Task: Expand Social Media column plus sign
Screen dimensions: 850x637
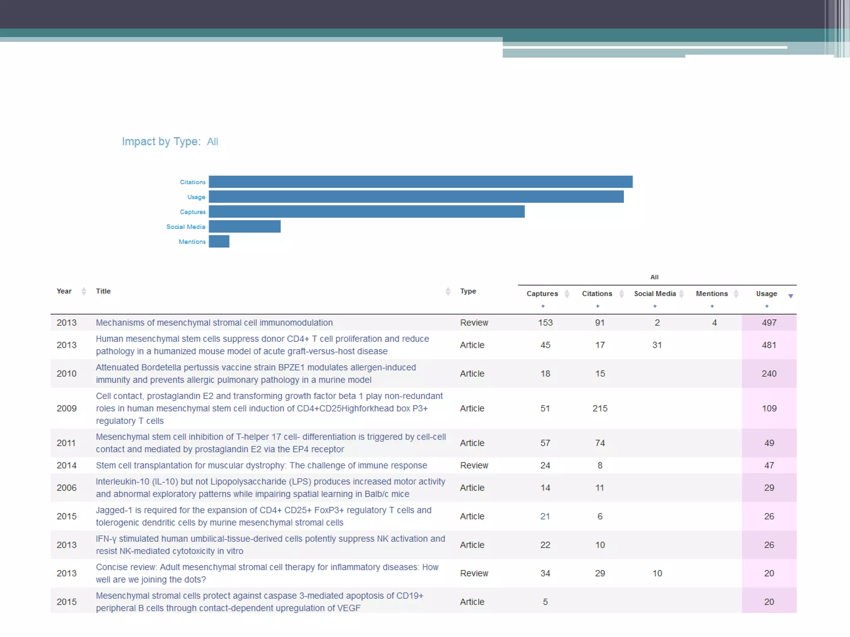Action: 655,306
